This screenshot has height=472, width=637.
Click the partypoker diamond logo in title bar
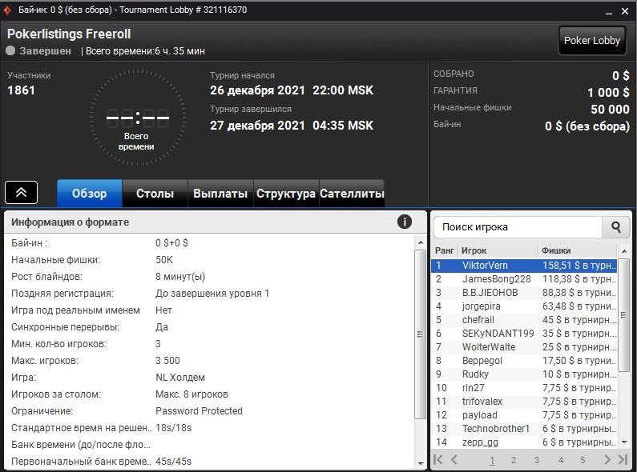click(x=7, y=10)
